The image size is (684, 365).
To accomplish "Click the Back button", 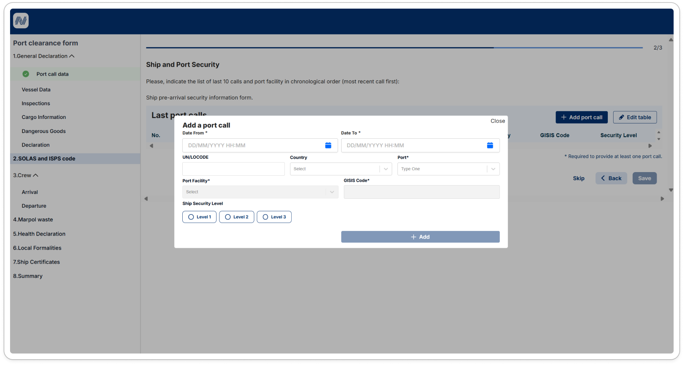I will (x=611, y=178).
